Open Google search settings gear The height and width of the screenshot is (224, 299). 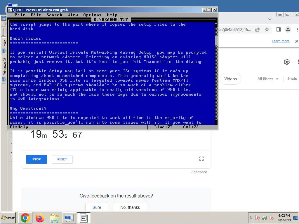287,62
